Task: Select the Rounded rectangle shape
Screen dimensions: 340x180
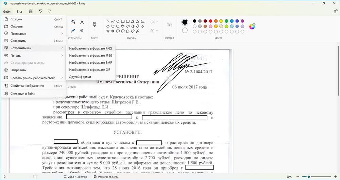Action: 128,21
